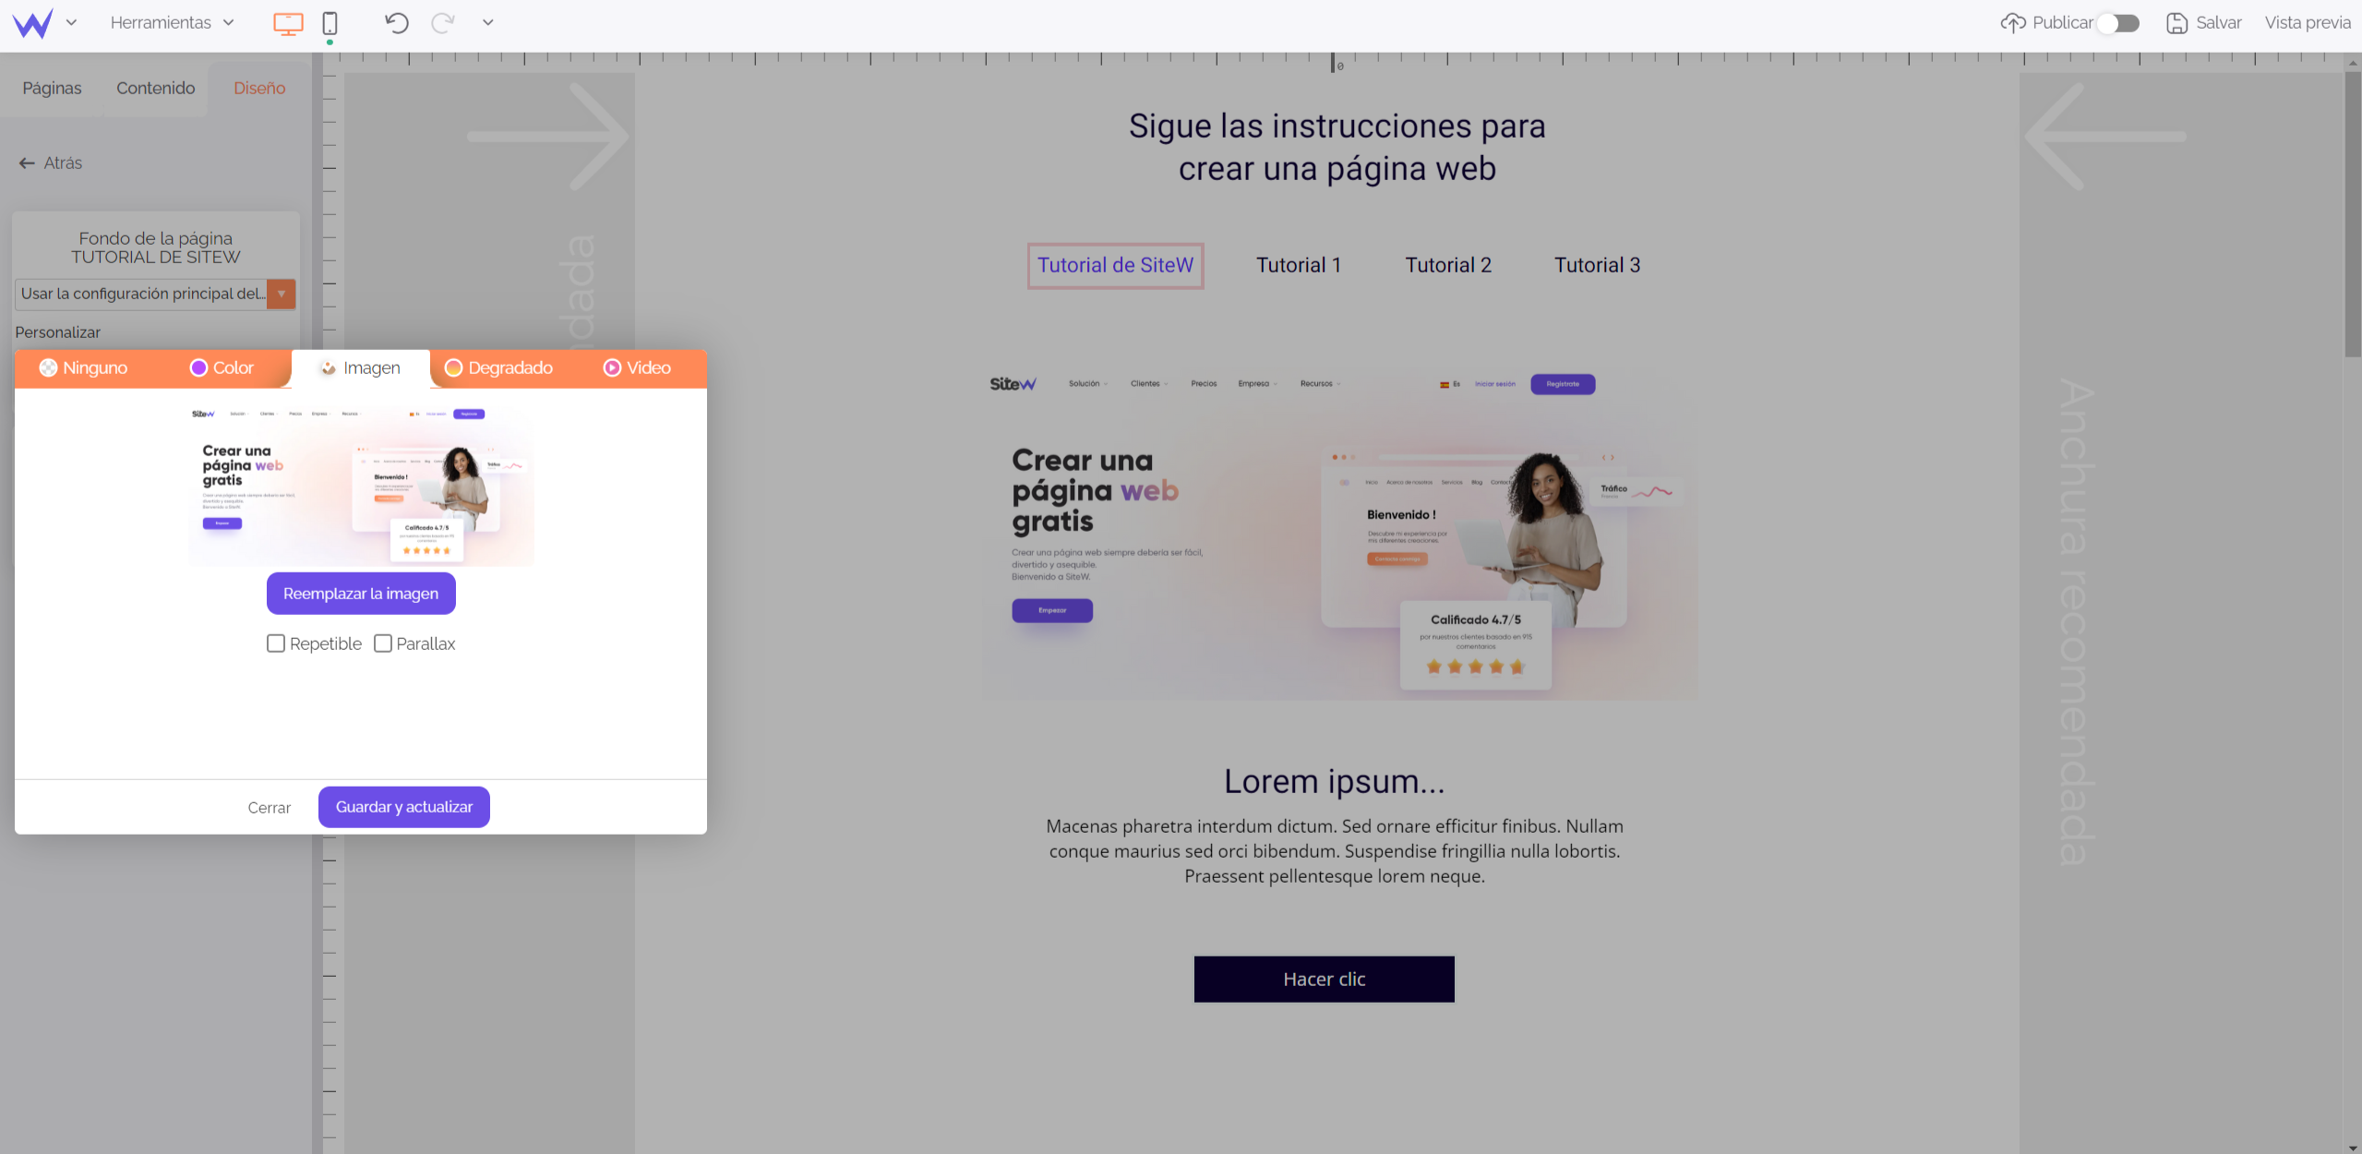Click the scrollbar up arrow
Viewport: 2362px width, 1154px height.
(x=2353, y=63)
